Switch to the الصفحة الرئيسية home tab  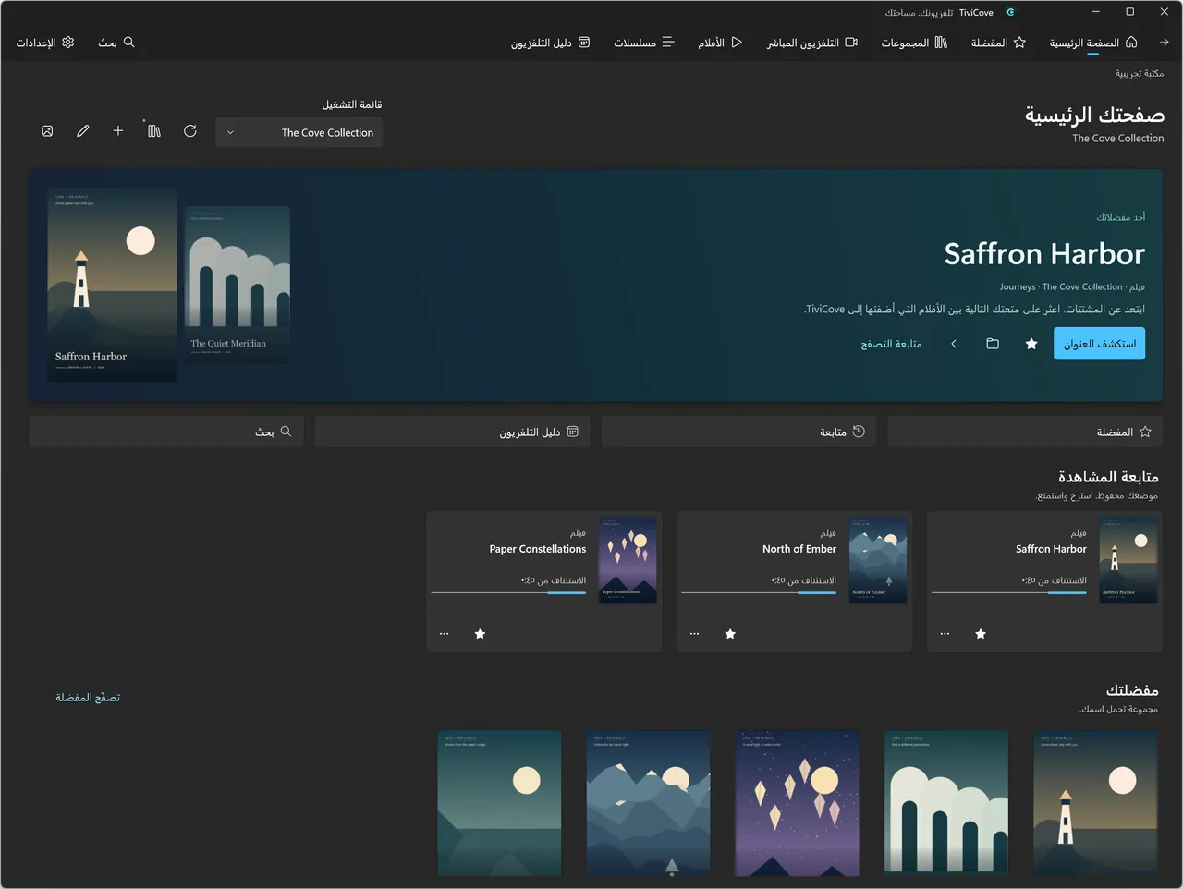(1093, 43)
